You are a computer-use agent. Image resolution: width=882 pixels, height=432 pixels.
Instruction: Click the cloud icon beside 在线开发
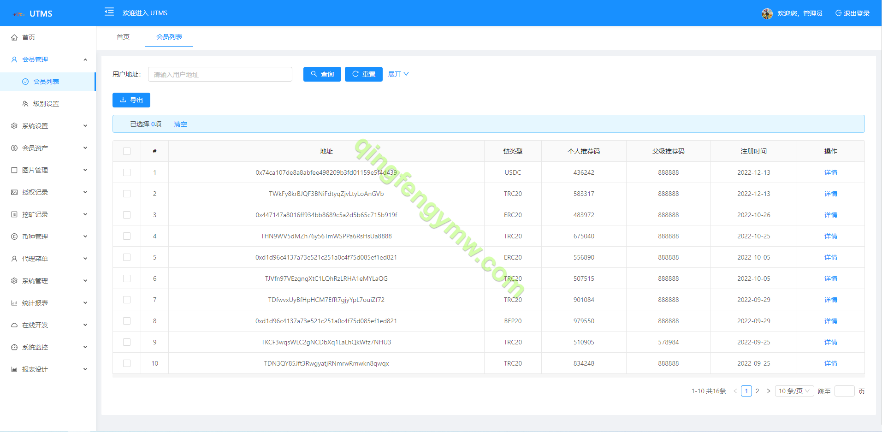click(14, 325)
